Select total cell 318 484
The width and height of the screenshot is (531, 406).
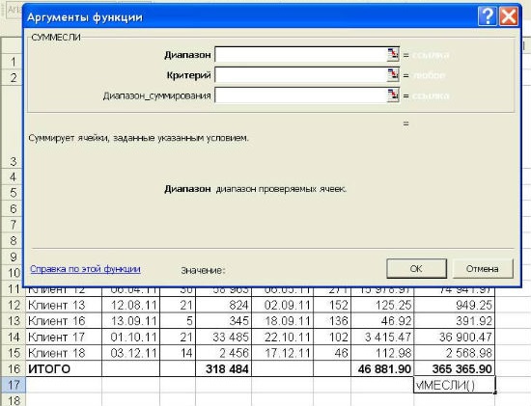click(224, 368)
